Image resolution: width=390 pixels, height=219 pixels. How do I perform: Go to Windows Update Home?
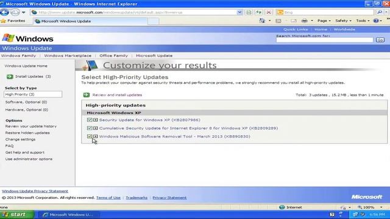[26, 66]
